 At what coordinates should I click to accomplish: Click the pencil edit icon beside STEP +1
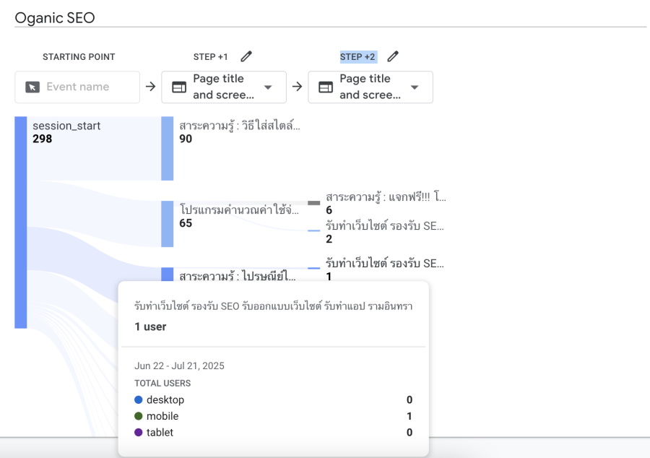[x=246, y=56]
